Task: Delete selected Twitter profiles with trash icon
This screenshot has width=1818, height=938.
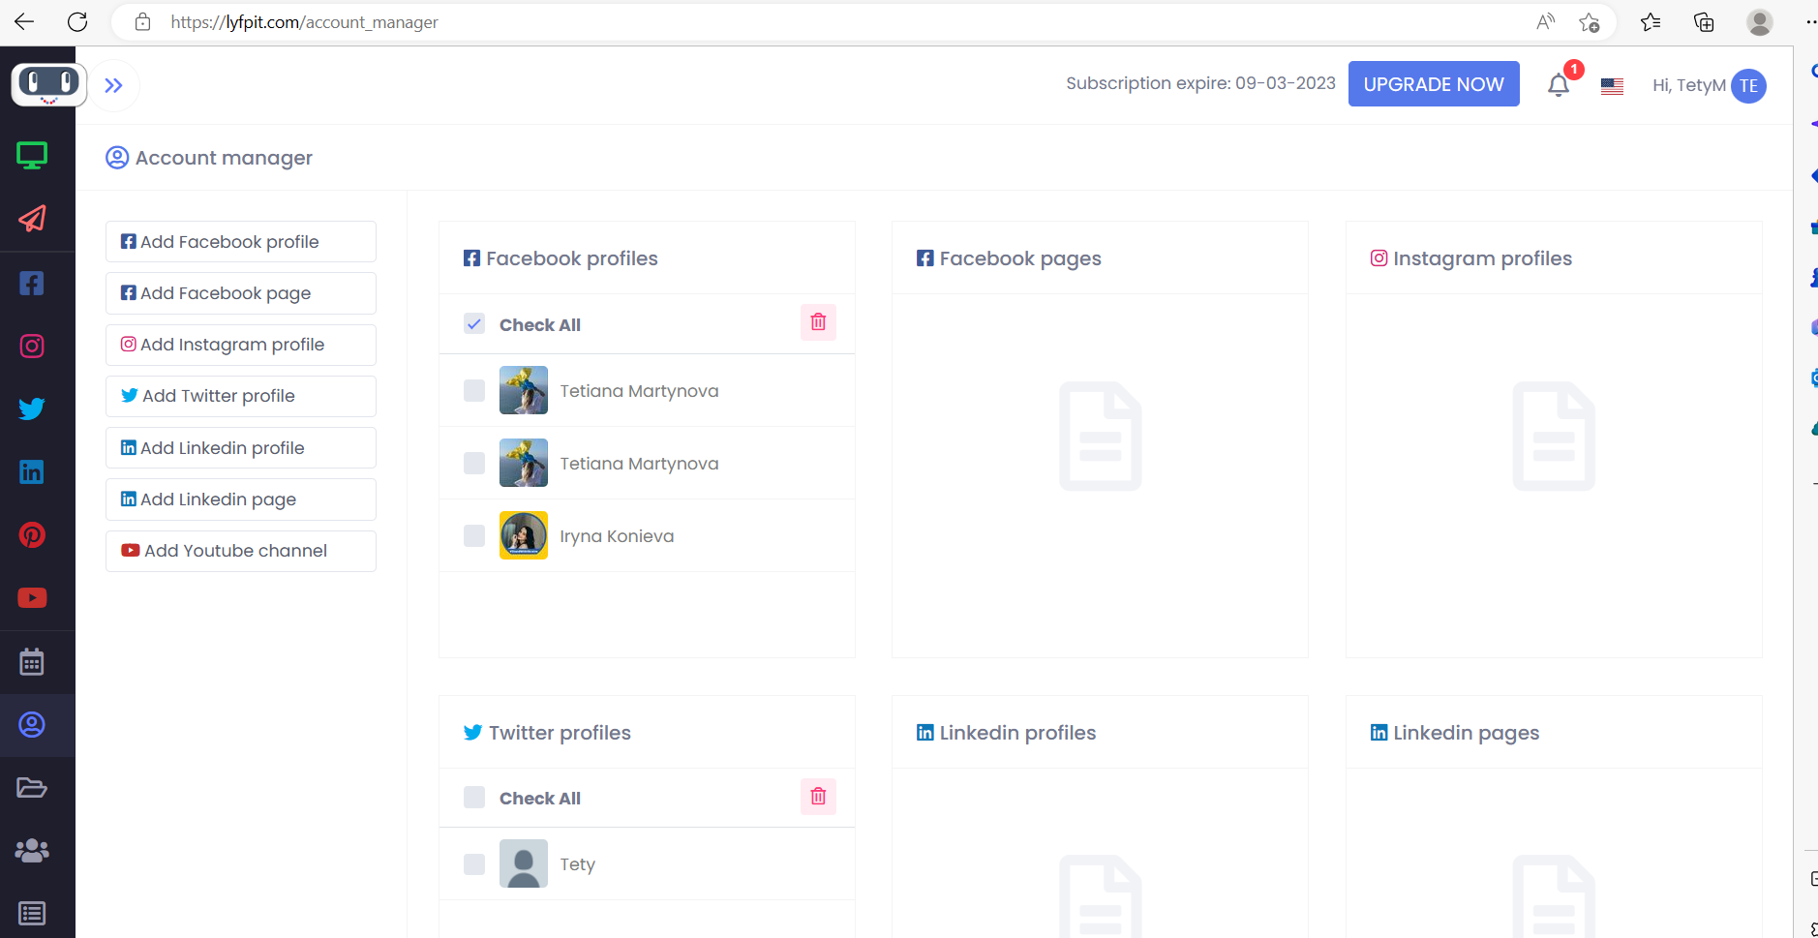Action: click(x=818, y=797)
